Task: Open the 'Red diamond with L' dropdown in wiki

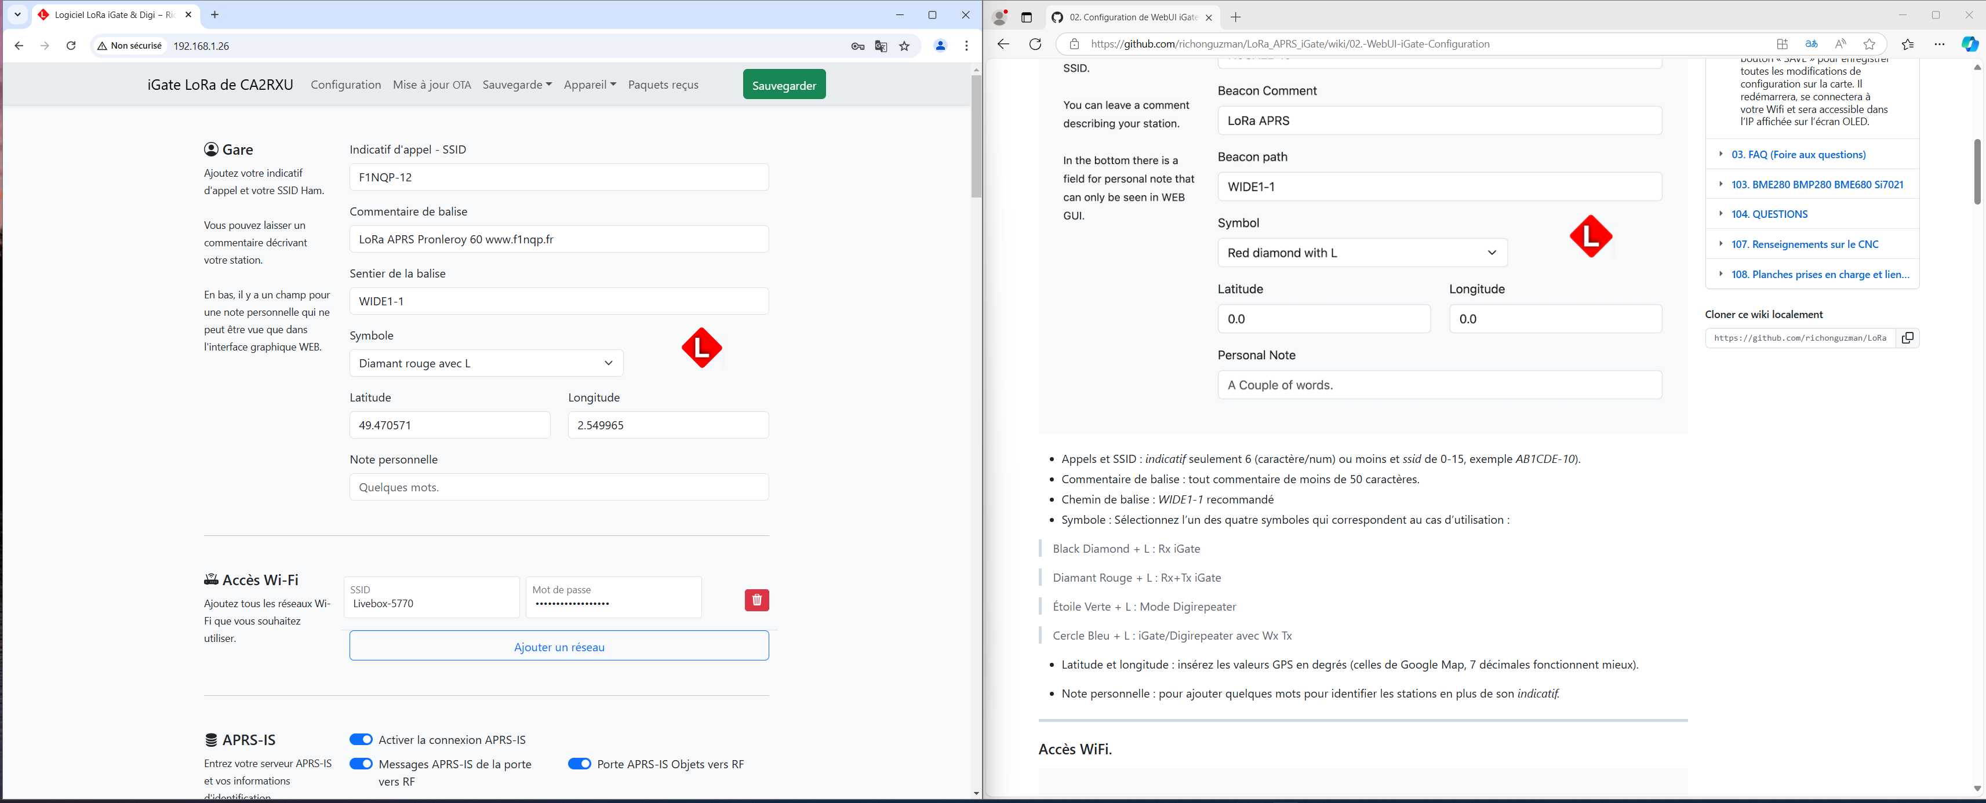Action: coord(1362,253)
